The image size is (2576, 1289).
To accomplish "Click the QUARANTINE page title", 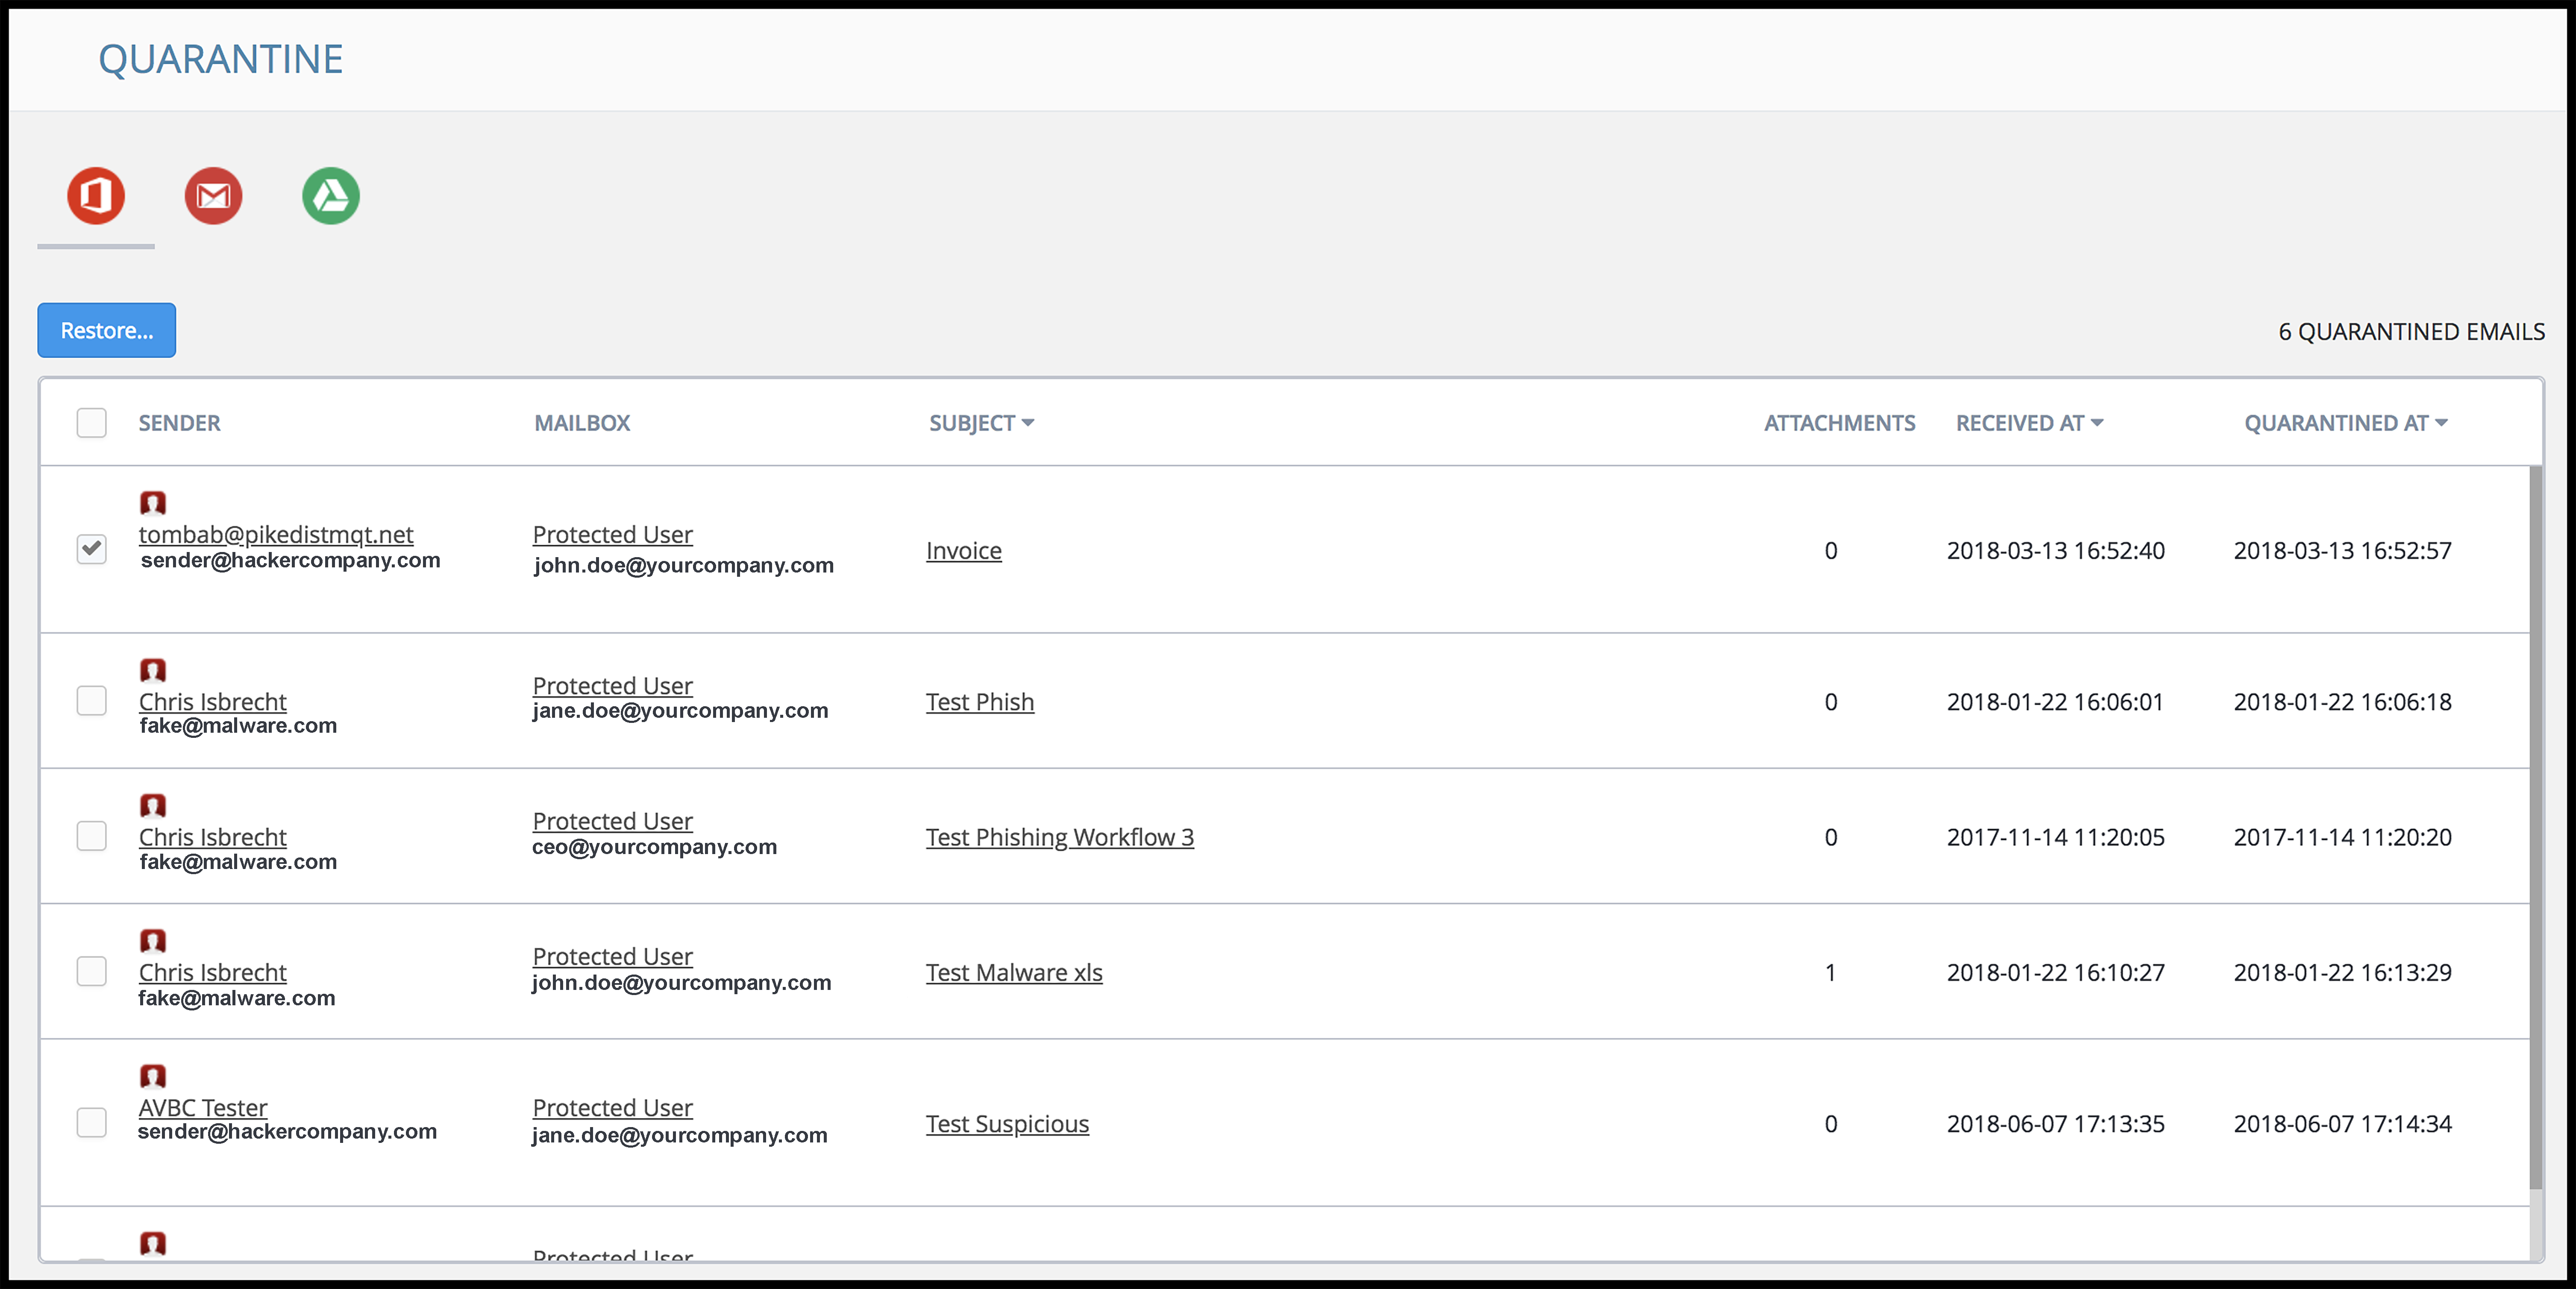I will 221,59.
